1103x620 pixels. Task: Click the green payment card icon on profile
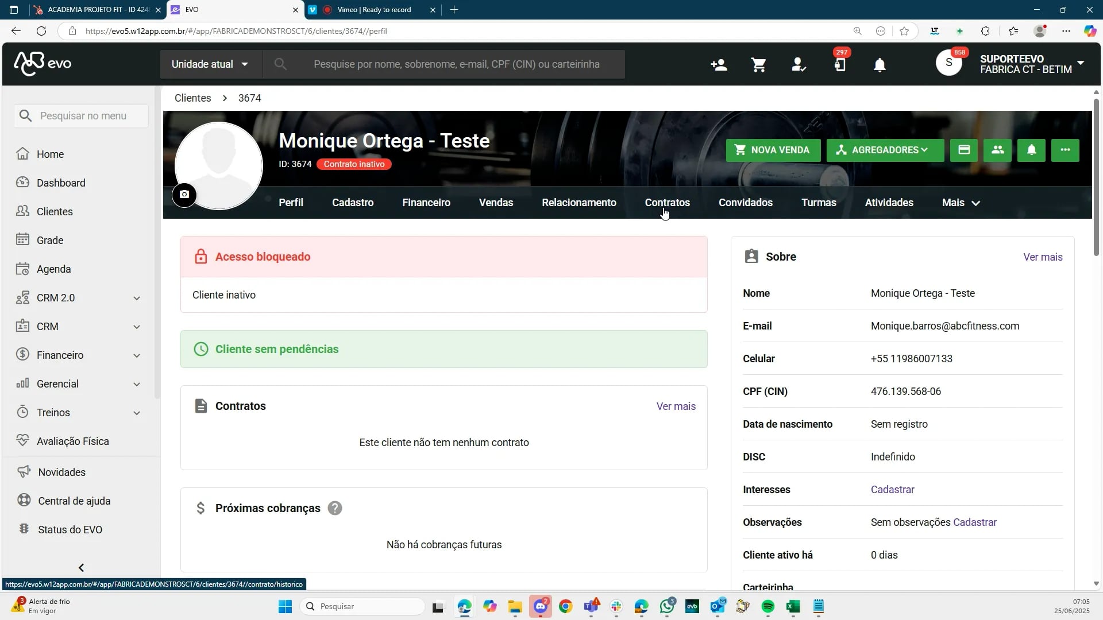[x=963, y=150]
